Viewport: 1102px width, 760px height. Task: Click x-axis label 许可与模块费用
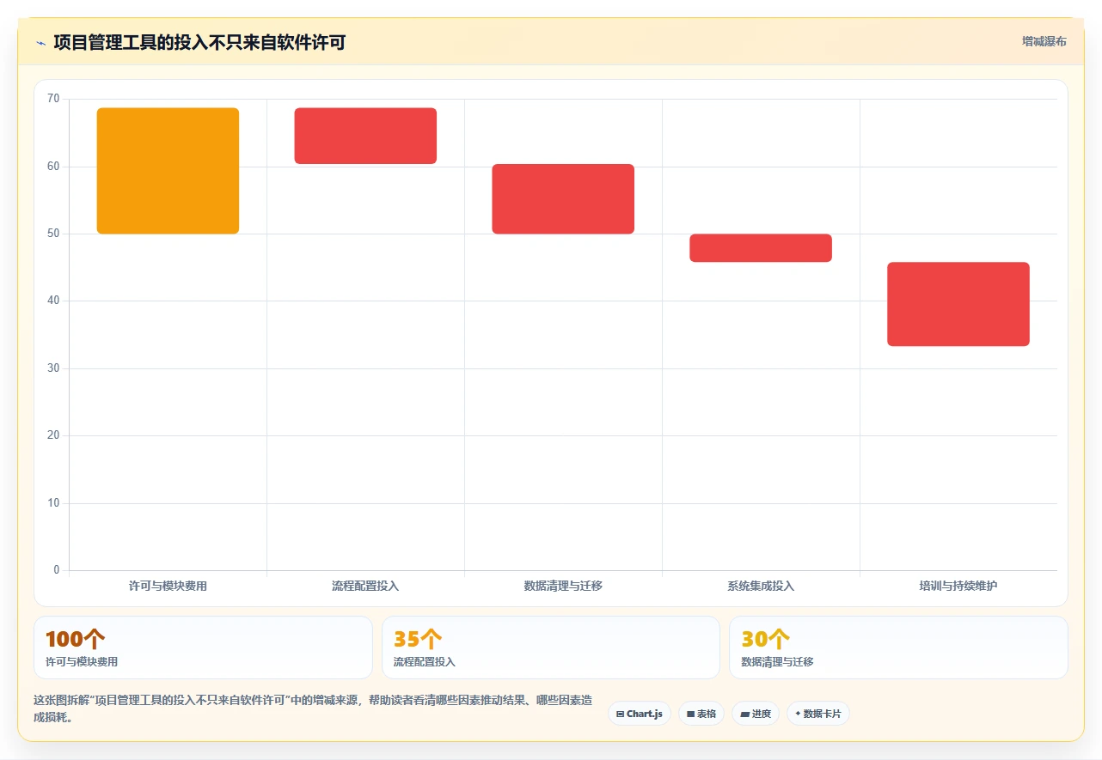(168, 586)
